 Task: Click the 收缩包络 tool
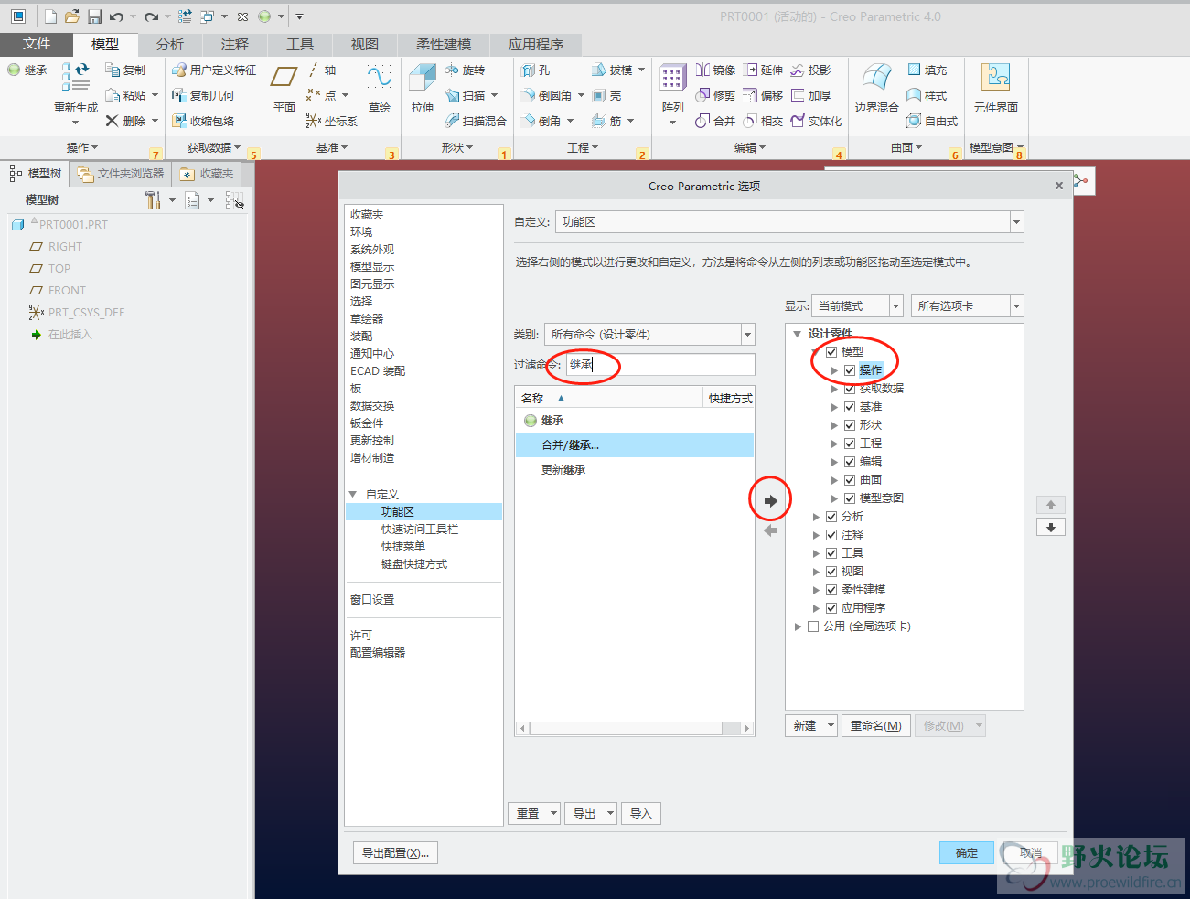pyautogui.click(x=203, y=121)
